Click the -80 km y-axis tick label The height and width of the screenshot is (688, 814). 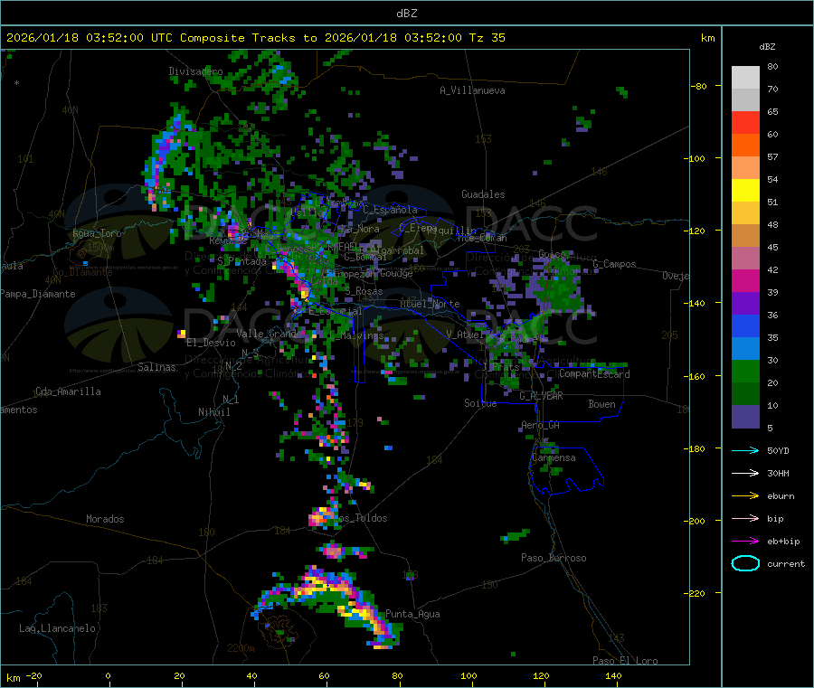pos(699,86)
